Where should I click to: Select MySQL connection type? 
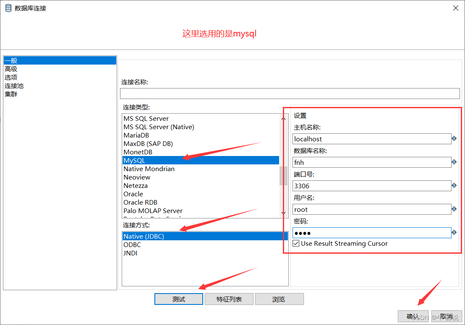(201, 160)
